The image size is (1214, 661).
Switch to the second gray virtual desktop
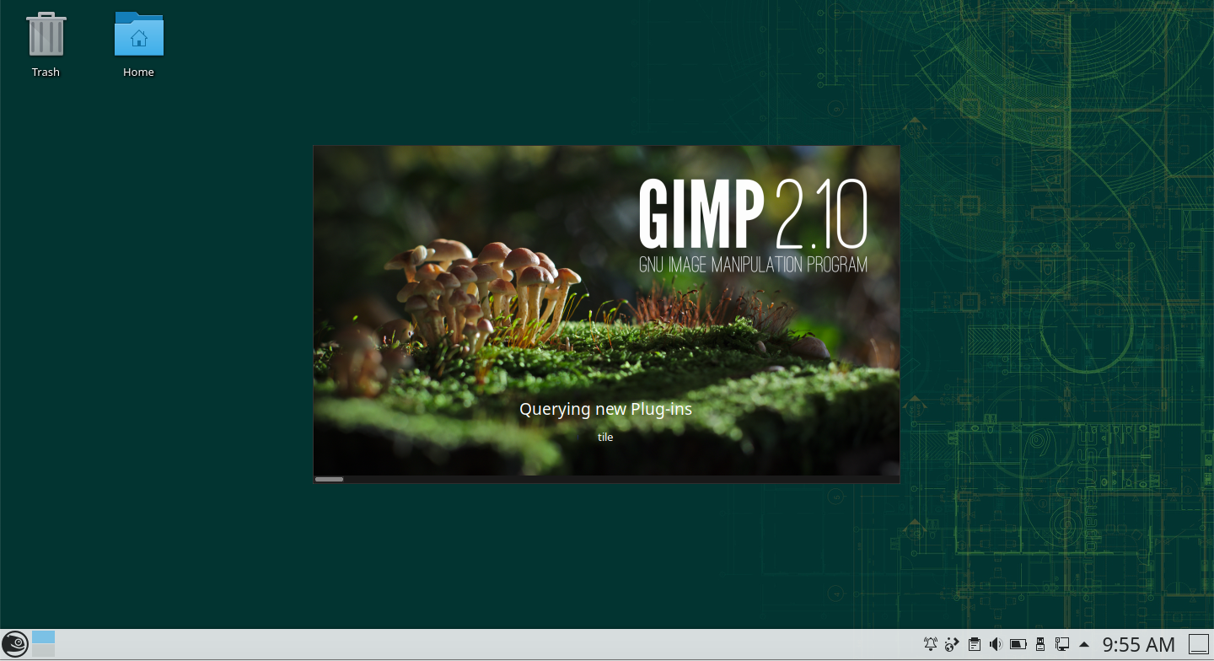click(x=43, y=651)
